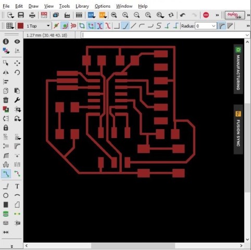This screenshot has width=251, height=250.
Task: Click the Redraw refresh icon
Action: (x=171, y=15)
